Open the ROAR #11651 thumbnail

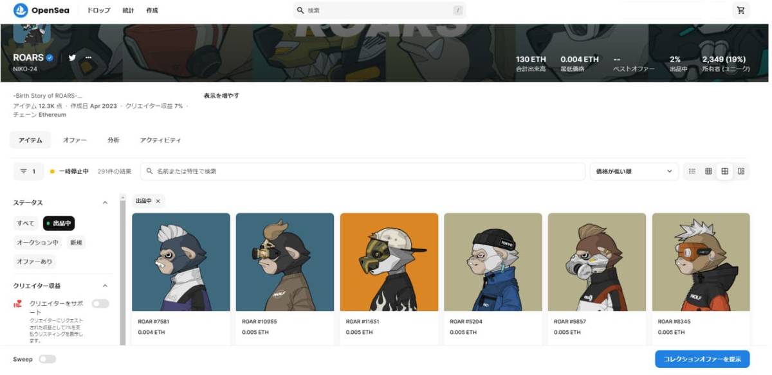click(x=389, y=262)
